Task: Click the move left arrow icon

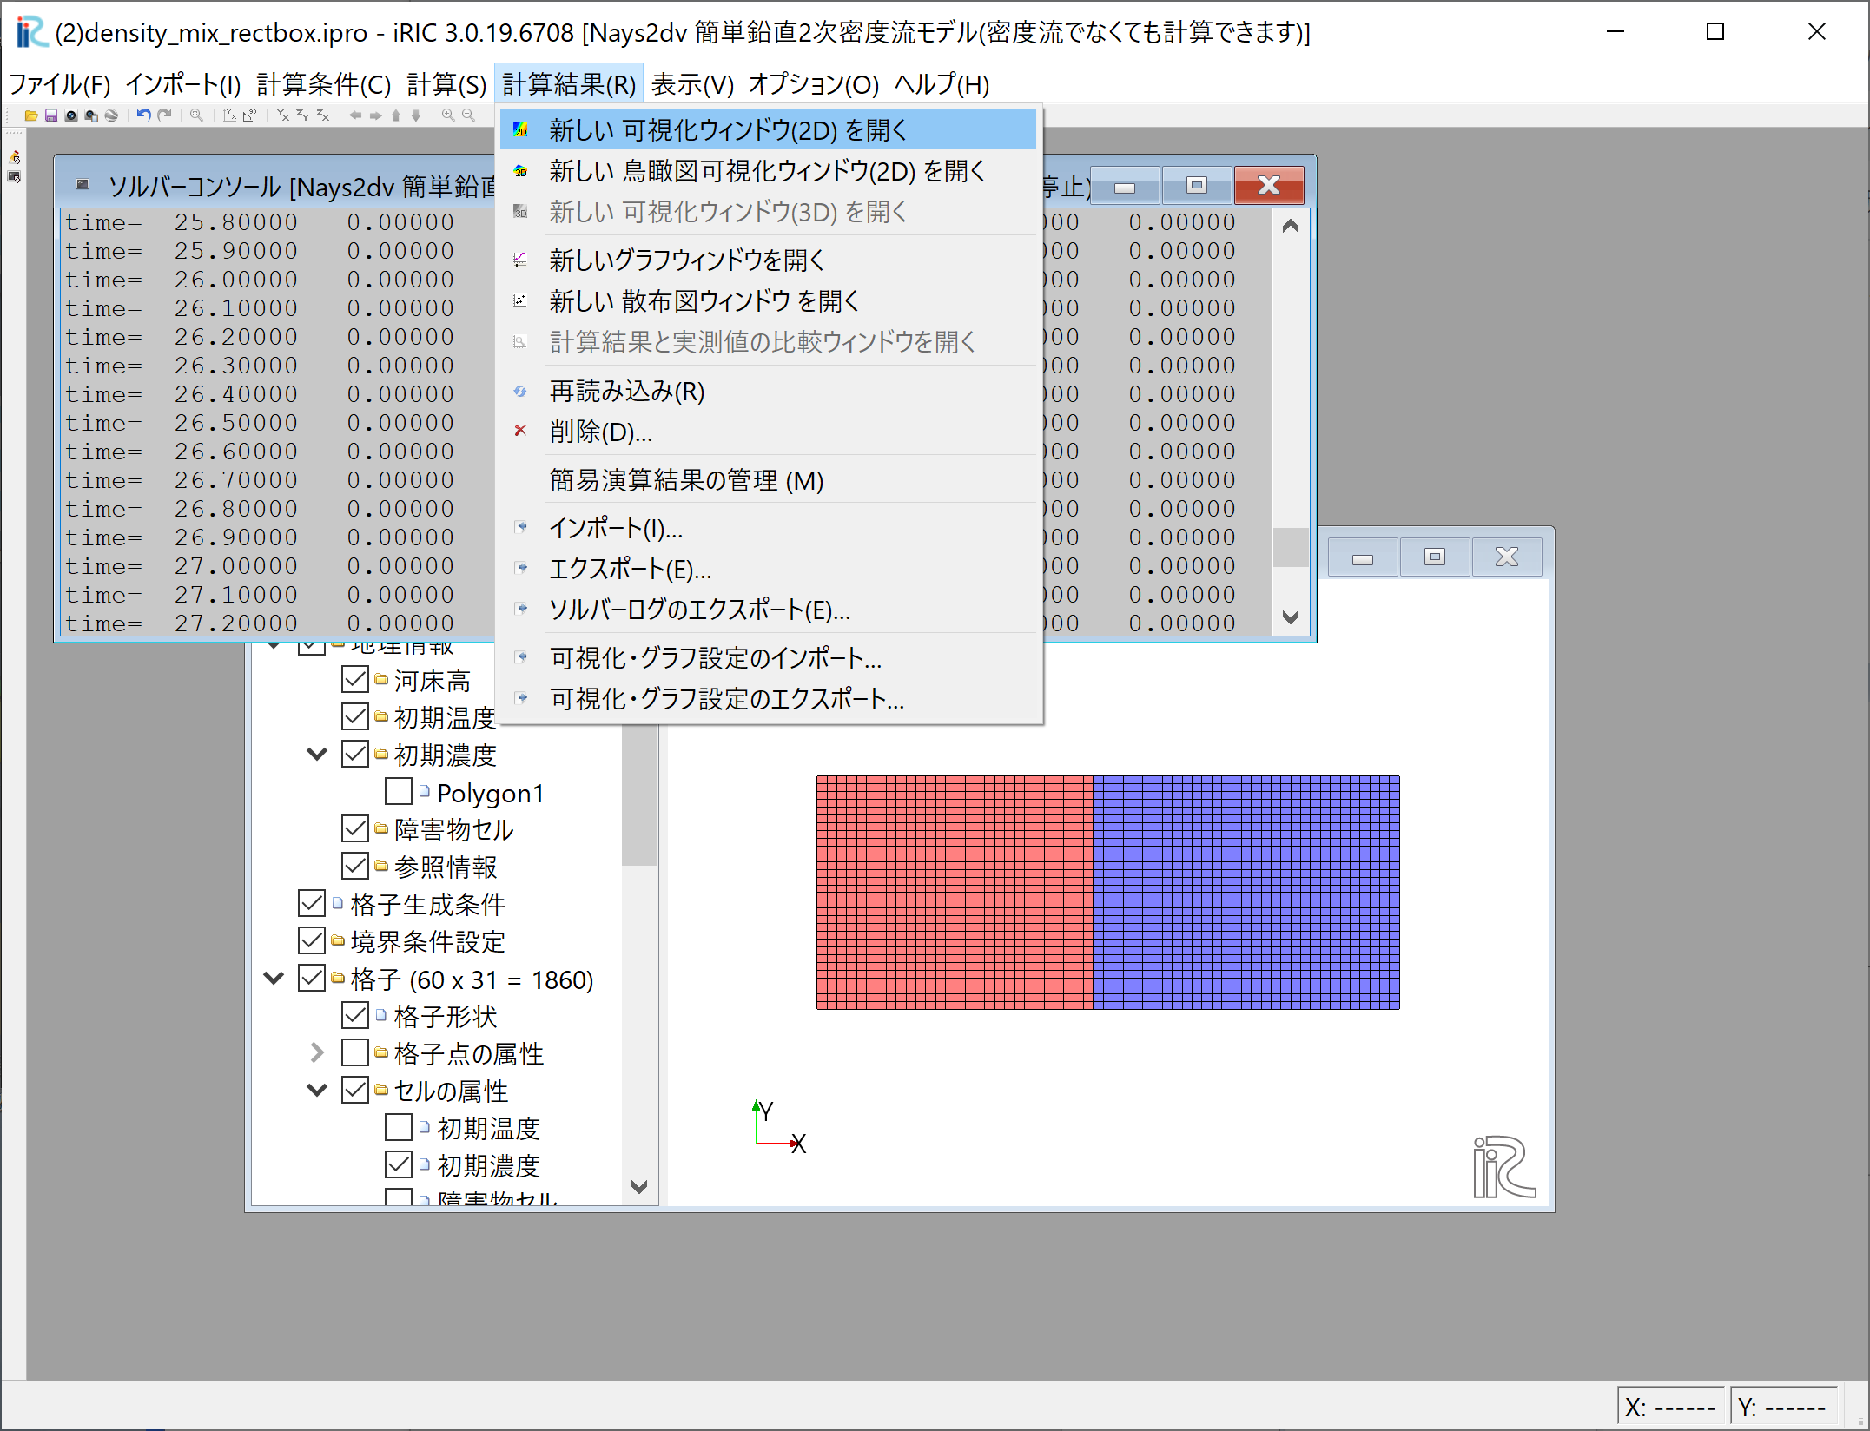Action: click(x=355, y=115)
